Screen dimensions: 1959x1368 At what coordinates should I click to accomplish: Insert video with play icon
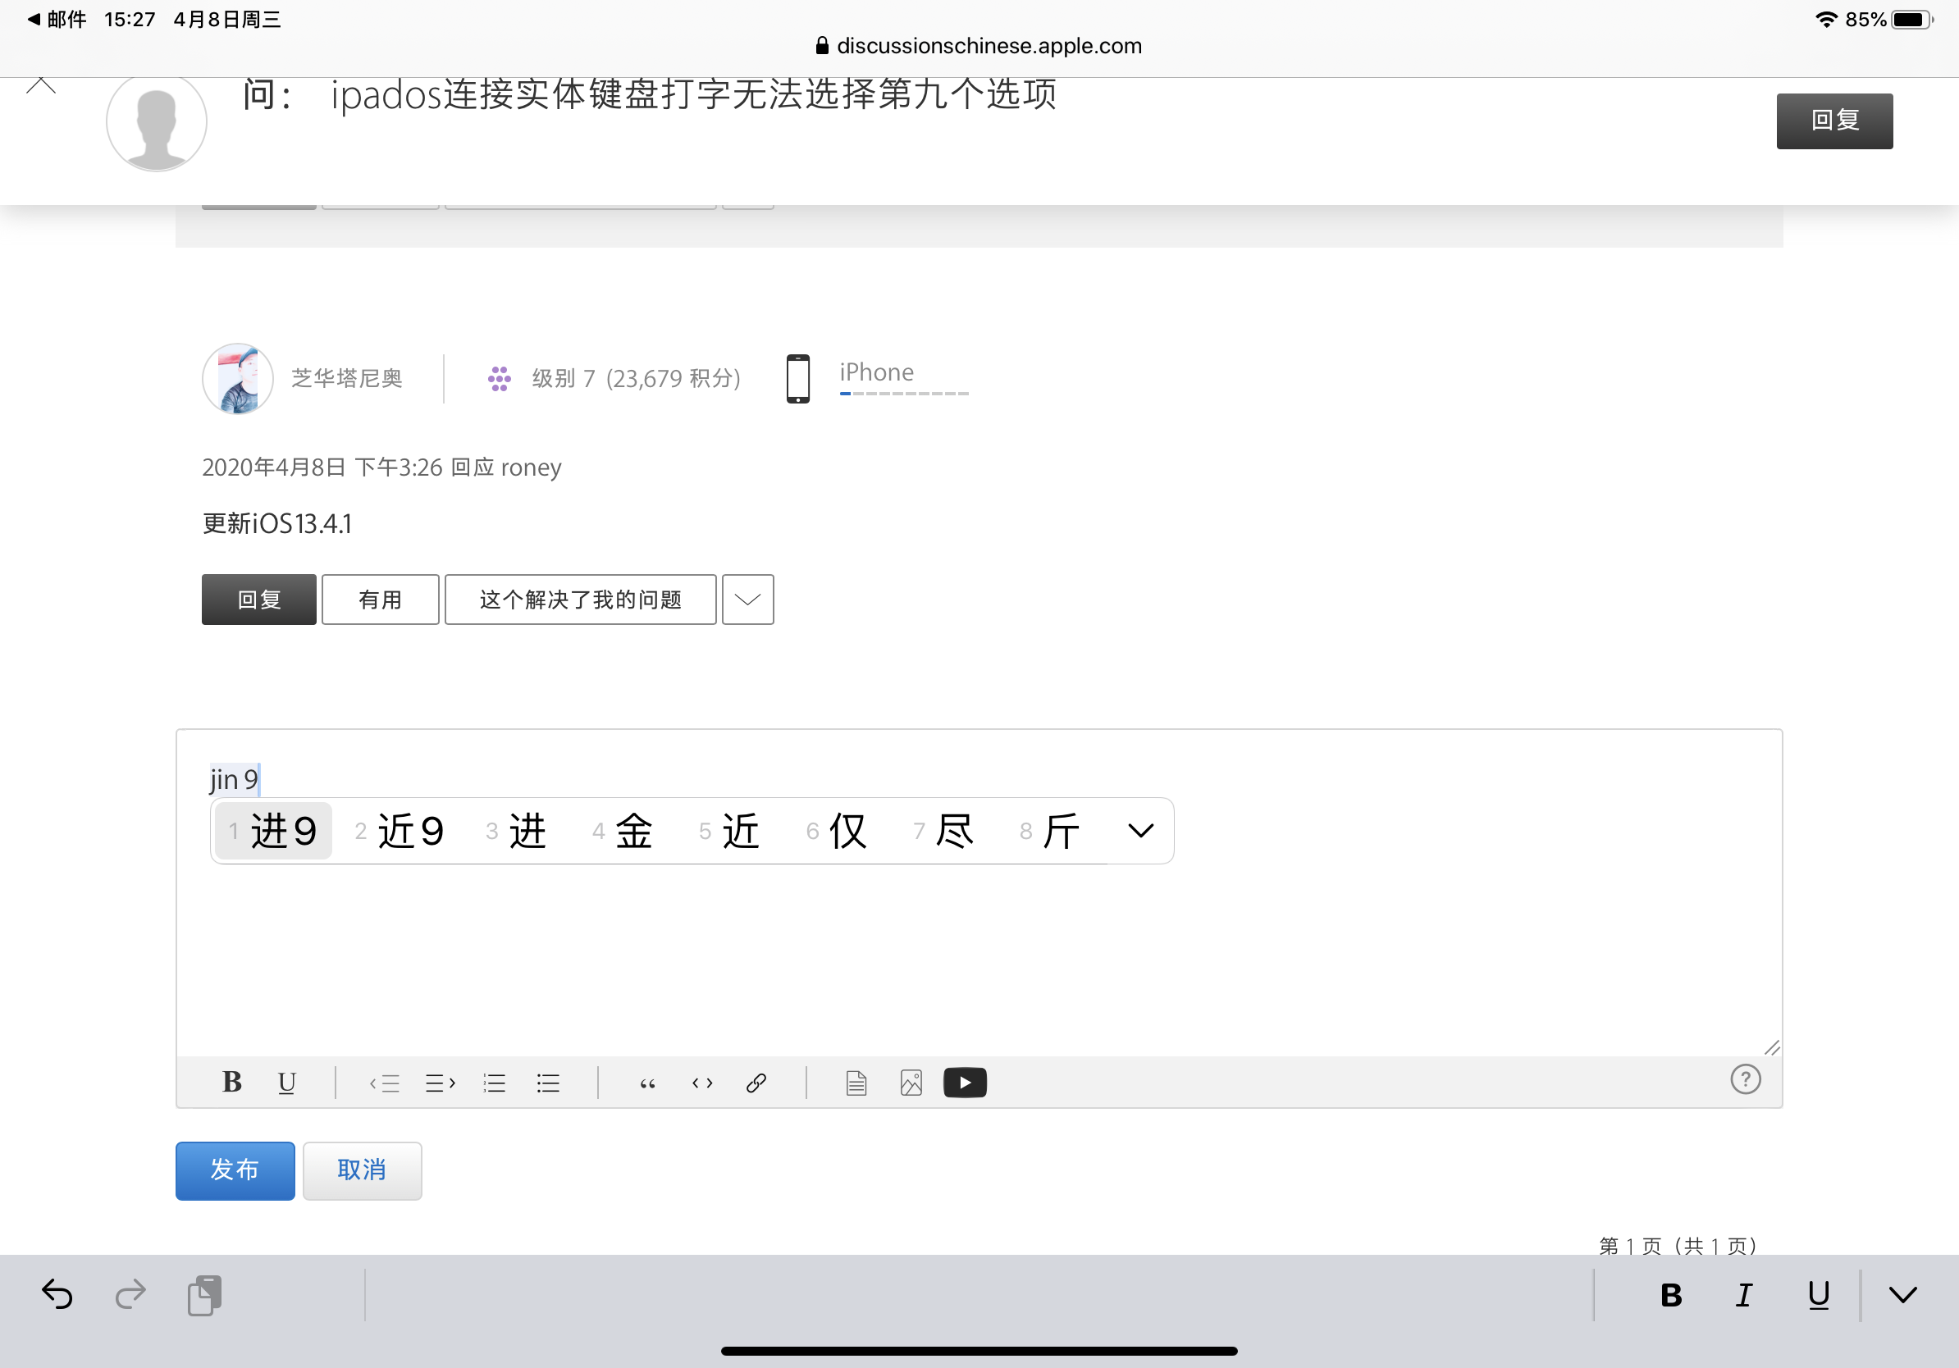[965, 1083]
